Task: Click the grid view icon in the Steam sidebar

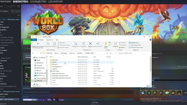Action: click(18, 6)
